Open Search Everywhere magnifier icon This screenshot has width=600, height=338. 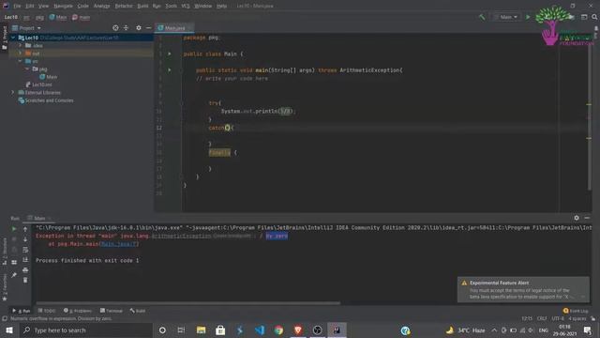594,17
